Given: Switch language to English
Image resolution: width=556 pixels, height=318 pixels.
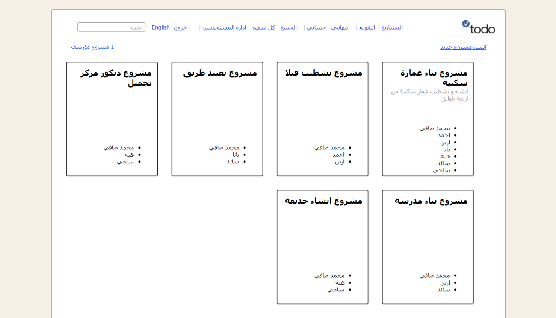Looking at the screenshot, I should 160,27.
